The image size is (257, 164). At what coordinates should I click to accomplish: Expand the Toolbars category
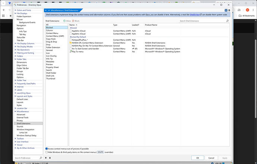click(x=15, y=139)
